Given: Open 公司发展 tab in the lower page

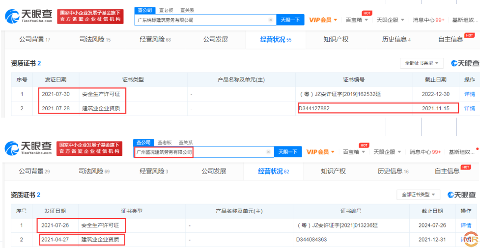Looking at the screenshot, I should point(214,172).
